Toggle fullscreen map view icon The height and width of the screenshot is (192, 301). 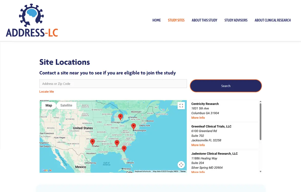tap(181, 106)
